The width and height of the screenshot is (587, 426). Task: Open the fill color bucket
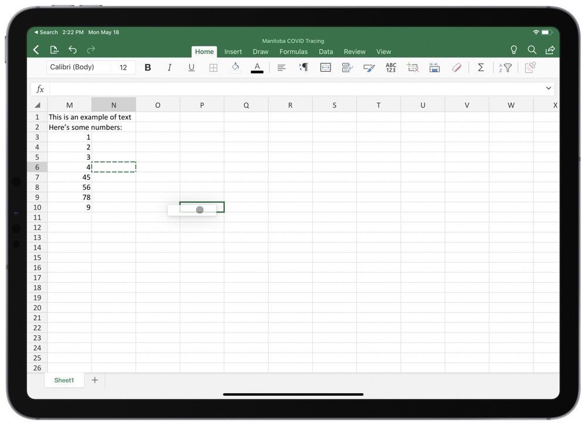[235, 68]
